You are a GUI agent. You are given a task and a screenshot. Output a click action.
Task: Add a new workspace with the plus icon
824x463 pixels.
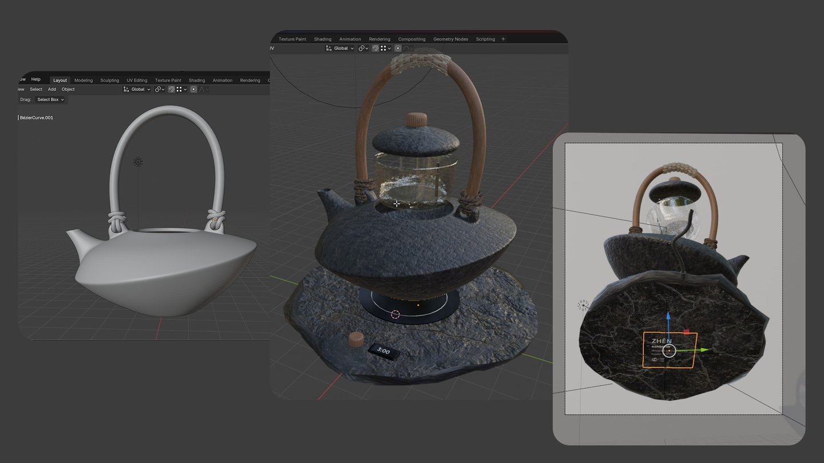[504, 39]
